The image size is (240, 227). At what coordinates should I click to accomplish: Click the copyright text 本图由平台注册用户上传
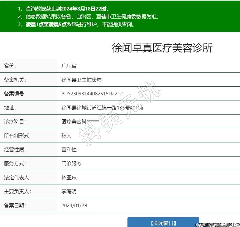[x=218, y=225]
